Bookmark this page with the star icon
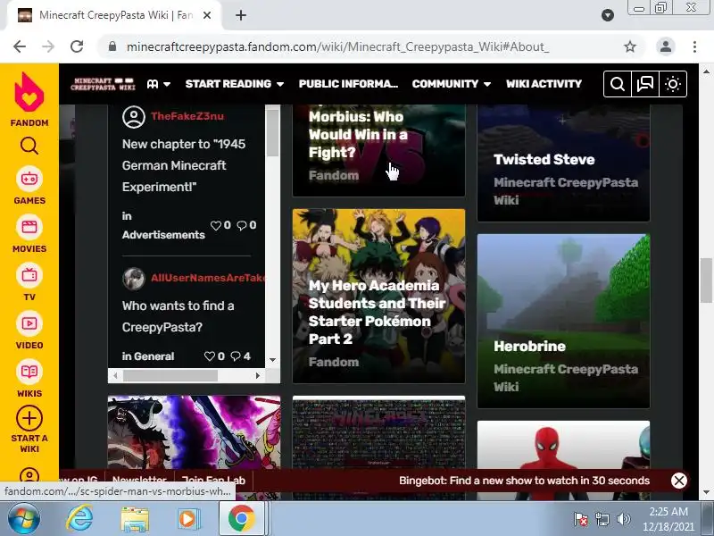This screenshot has width=714, height=536. (x=630, y=46)
